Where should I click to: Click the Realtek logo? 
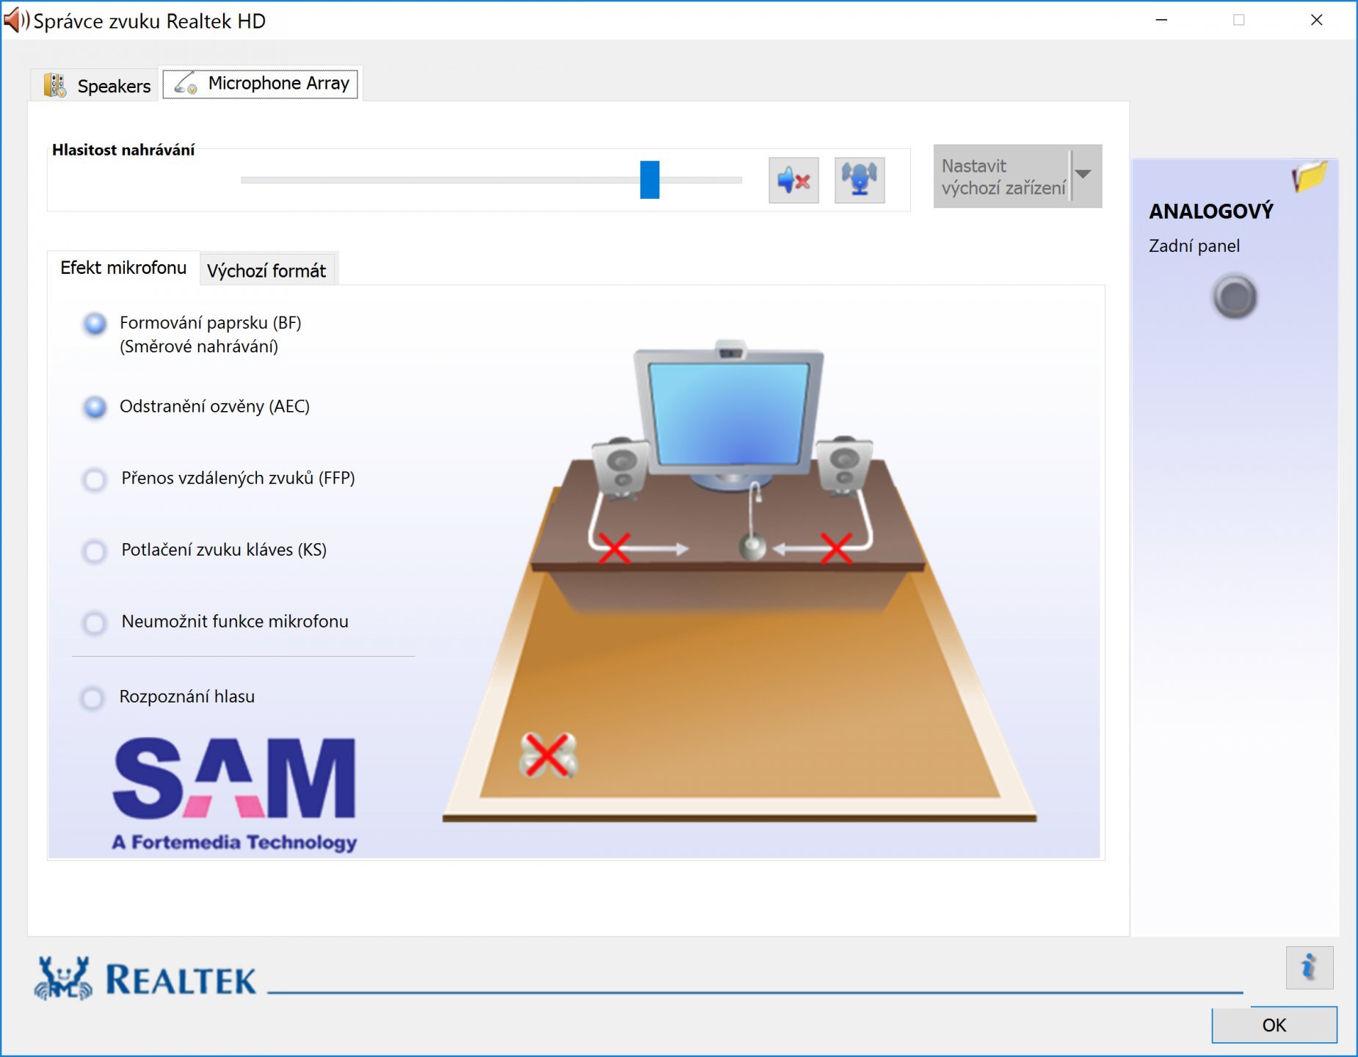(145, 978)
